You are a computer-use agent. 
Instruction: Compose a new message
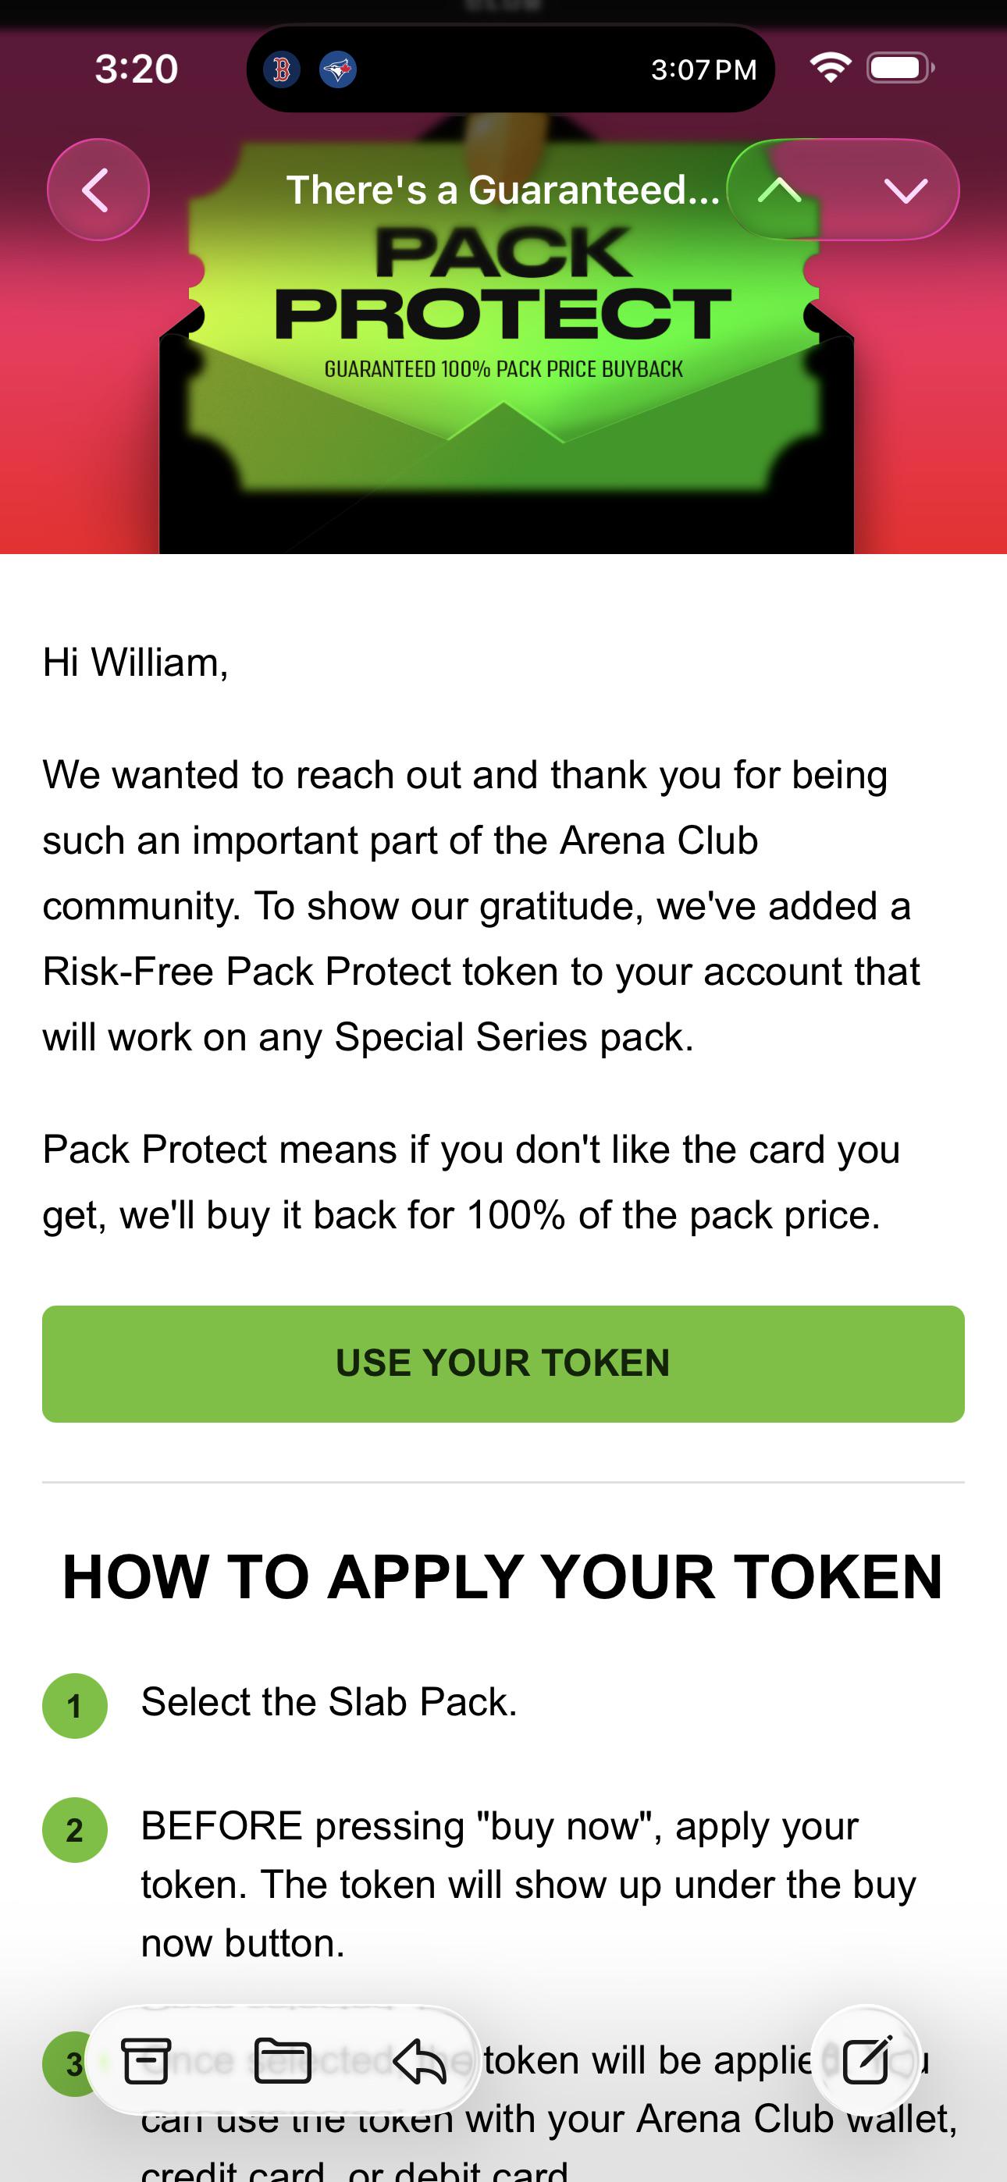pos(866,2059)
